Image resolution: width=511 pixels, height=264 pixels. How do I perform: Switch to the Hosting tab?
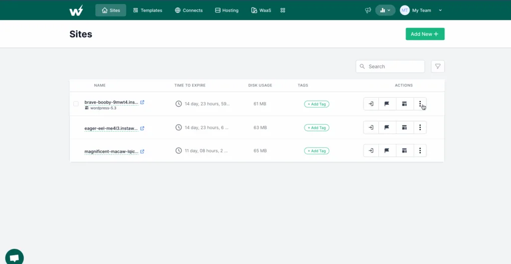tap(227, 10)
